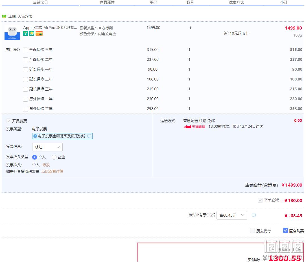Screen dimensions: 306x262
Task: Select the 延长保修 三年 service checkbox
Action: tap(25, 89)
